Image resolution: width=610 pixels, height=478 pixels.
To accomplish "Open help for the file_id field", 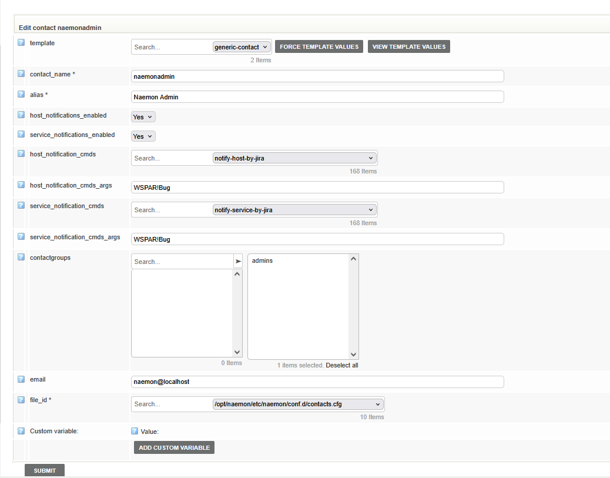I will coord(21,399).
